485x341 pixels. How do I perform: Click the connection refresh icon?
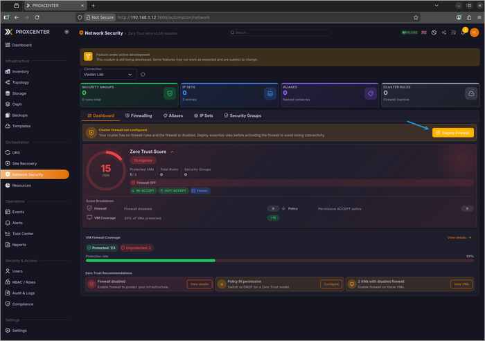143,75
